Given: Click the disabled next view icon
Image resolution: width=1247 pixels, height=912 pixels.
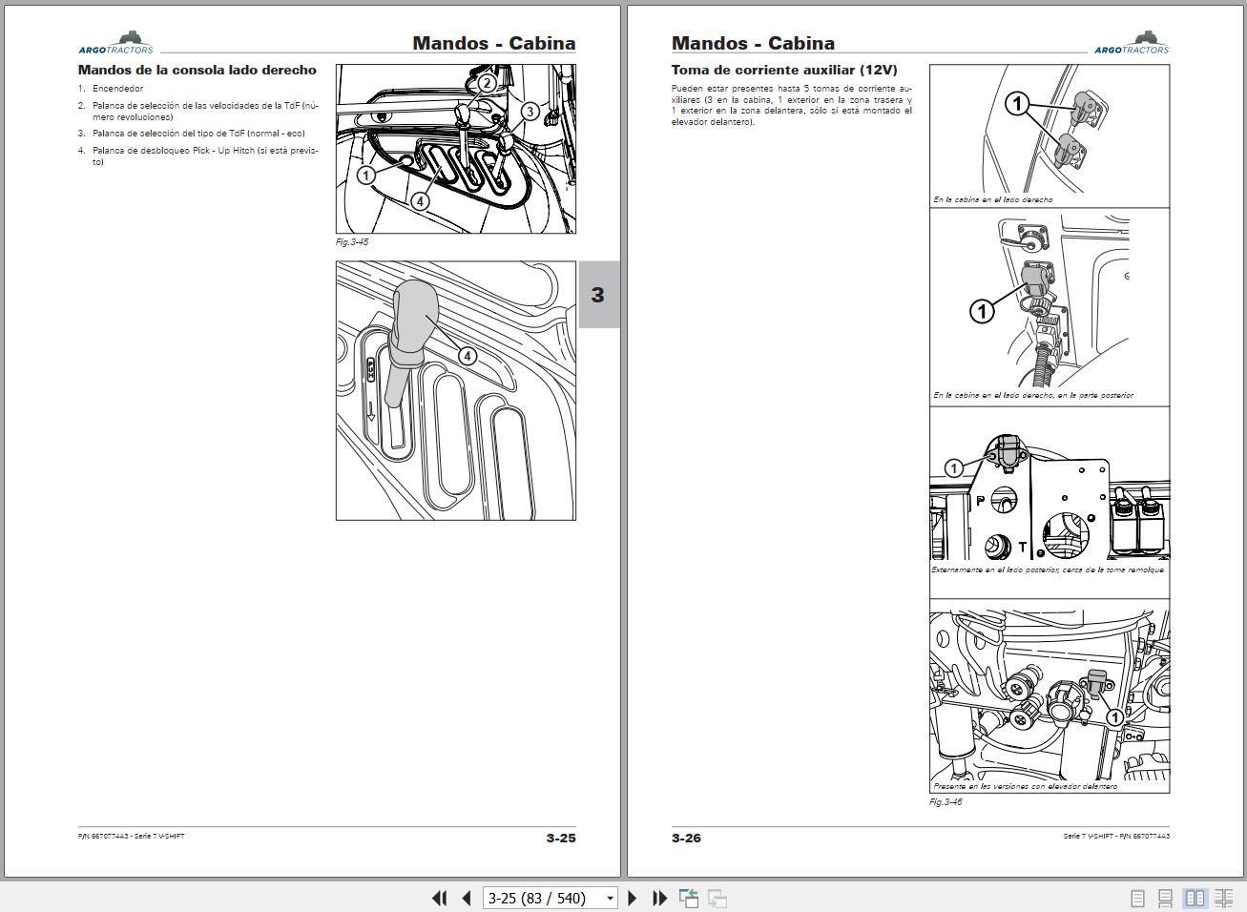Looking at the screenshot, I should [x=717, y=898].
